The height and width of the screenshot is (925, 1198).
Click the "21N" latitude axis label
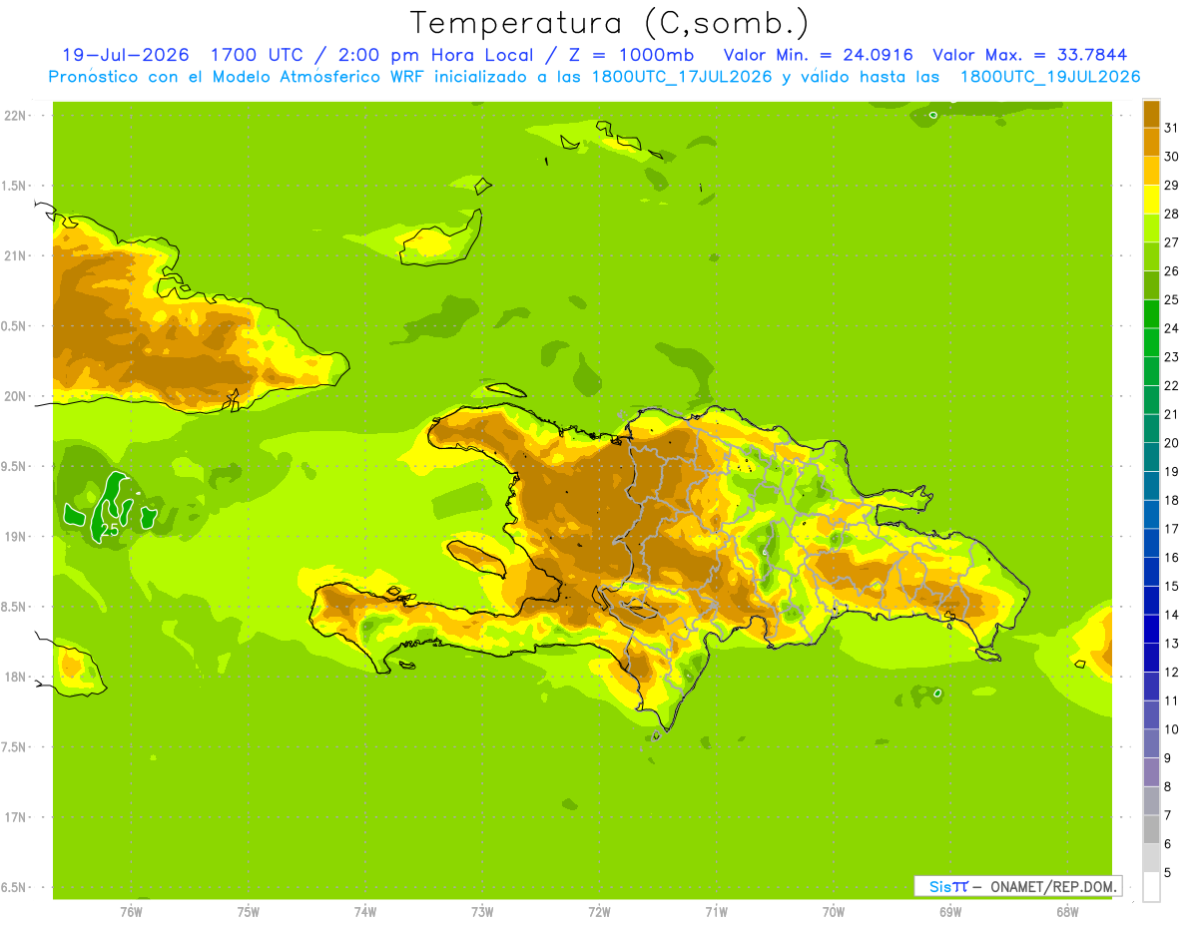[15, 255]
